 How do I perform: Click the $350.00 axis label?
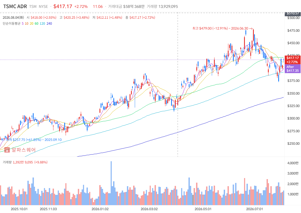[293, 93]
